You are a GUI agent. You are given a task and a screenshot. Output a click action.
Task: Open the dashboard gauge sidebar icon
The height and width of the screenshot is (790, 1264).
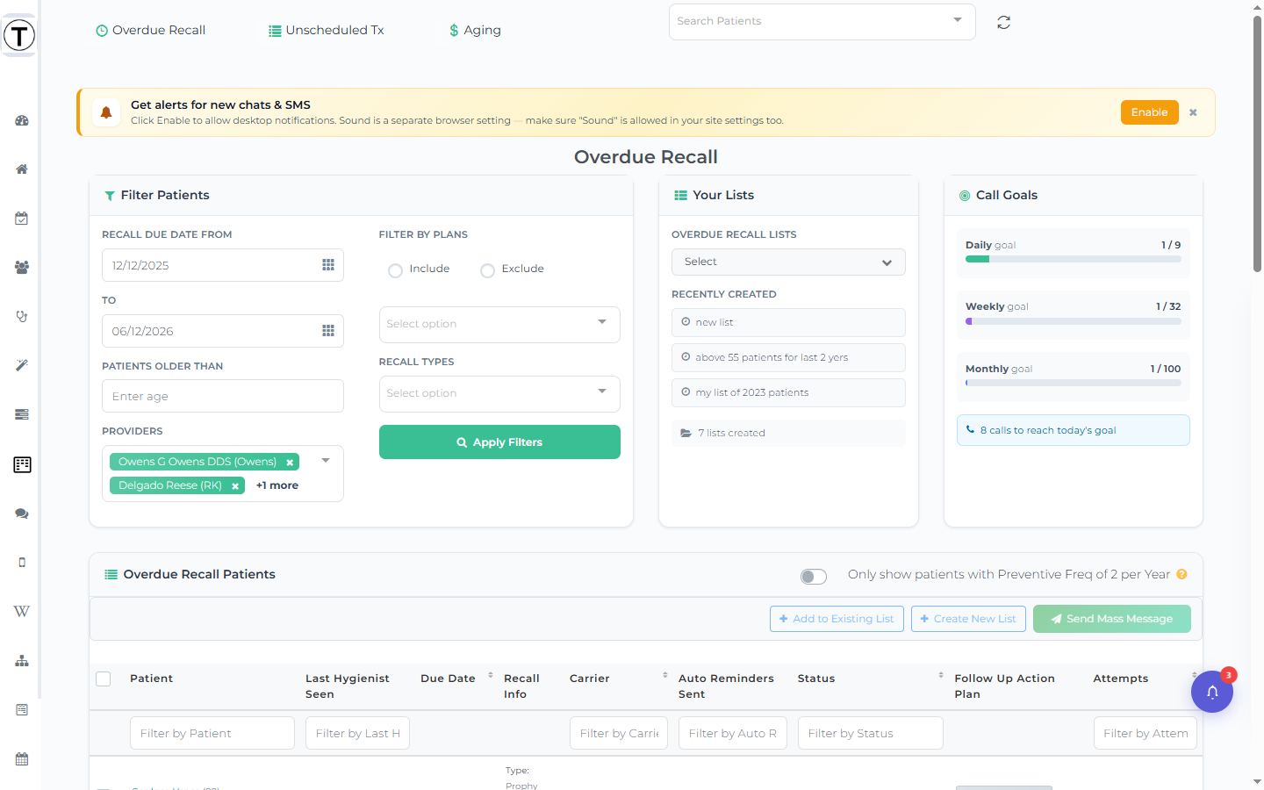pos(22,120)
